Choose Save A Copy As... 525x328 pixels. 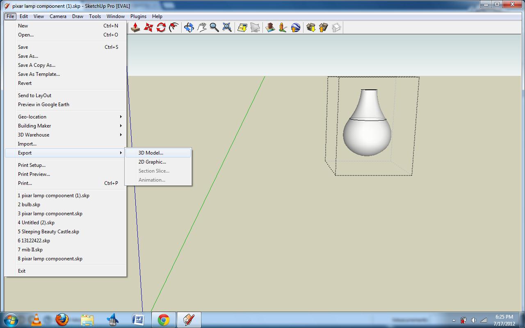tap(66, 65)
